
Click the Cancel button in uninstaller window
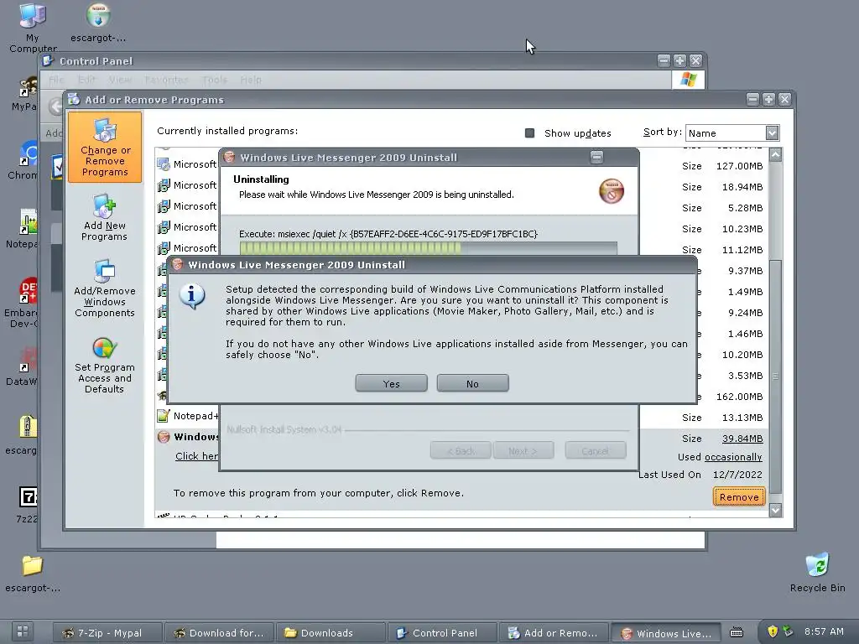click(596, 450)
